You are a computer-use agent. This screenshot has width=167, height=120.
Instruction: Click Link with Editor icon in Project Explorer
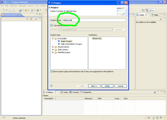(x=31, y=19)
